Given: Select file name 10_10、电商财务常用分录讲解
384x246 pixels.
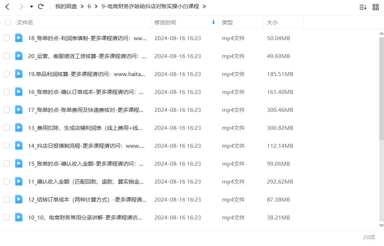Looking at the screenshot, I should (85, 218).
